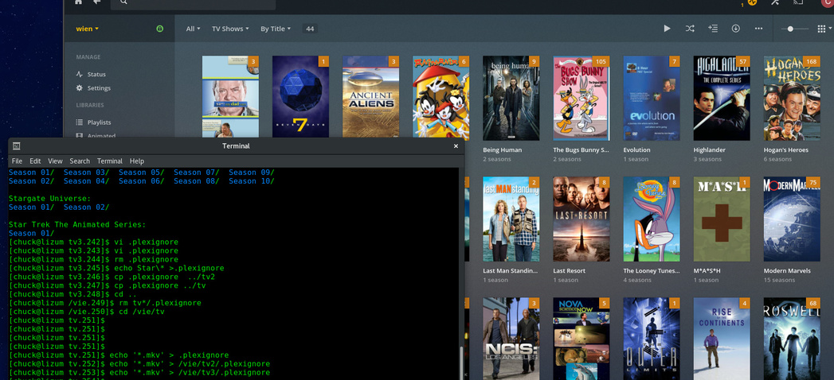The image size is (834, 380).
Task: Open the Hogan's Heroes poster
Action: coord(792,99)
